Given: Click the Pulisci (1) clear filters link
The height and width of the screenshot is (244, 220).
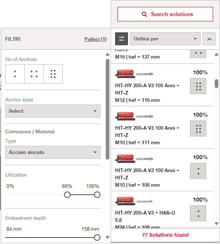Looking at the screenshot, I should [96, 39].
